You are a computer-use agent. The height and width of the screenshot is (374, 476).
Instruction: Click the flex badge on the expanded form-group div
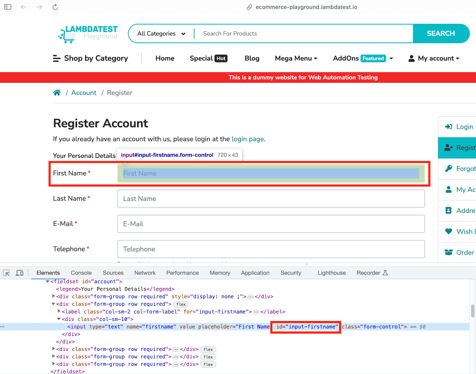181,304
